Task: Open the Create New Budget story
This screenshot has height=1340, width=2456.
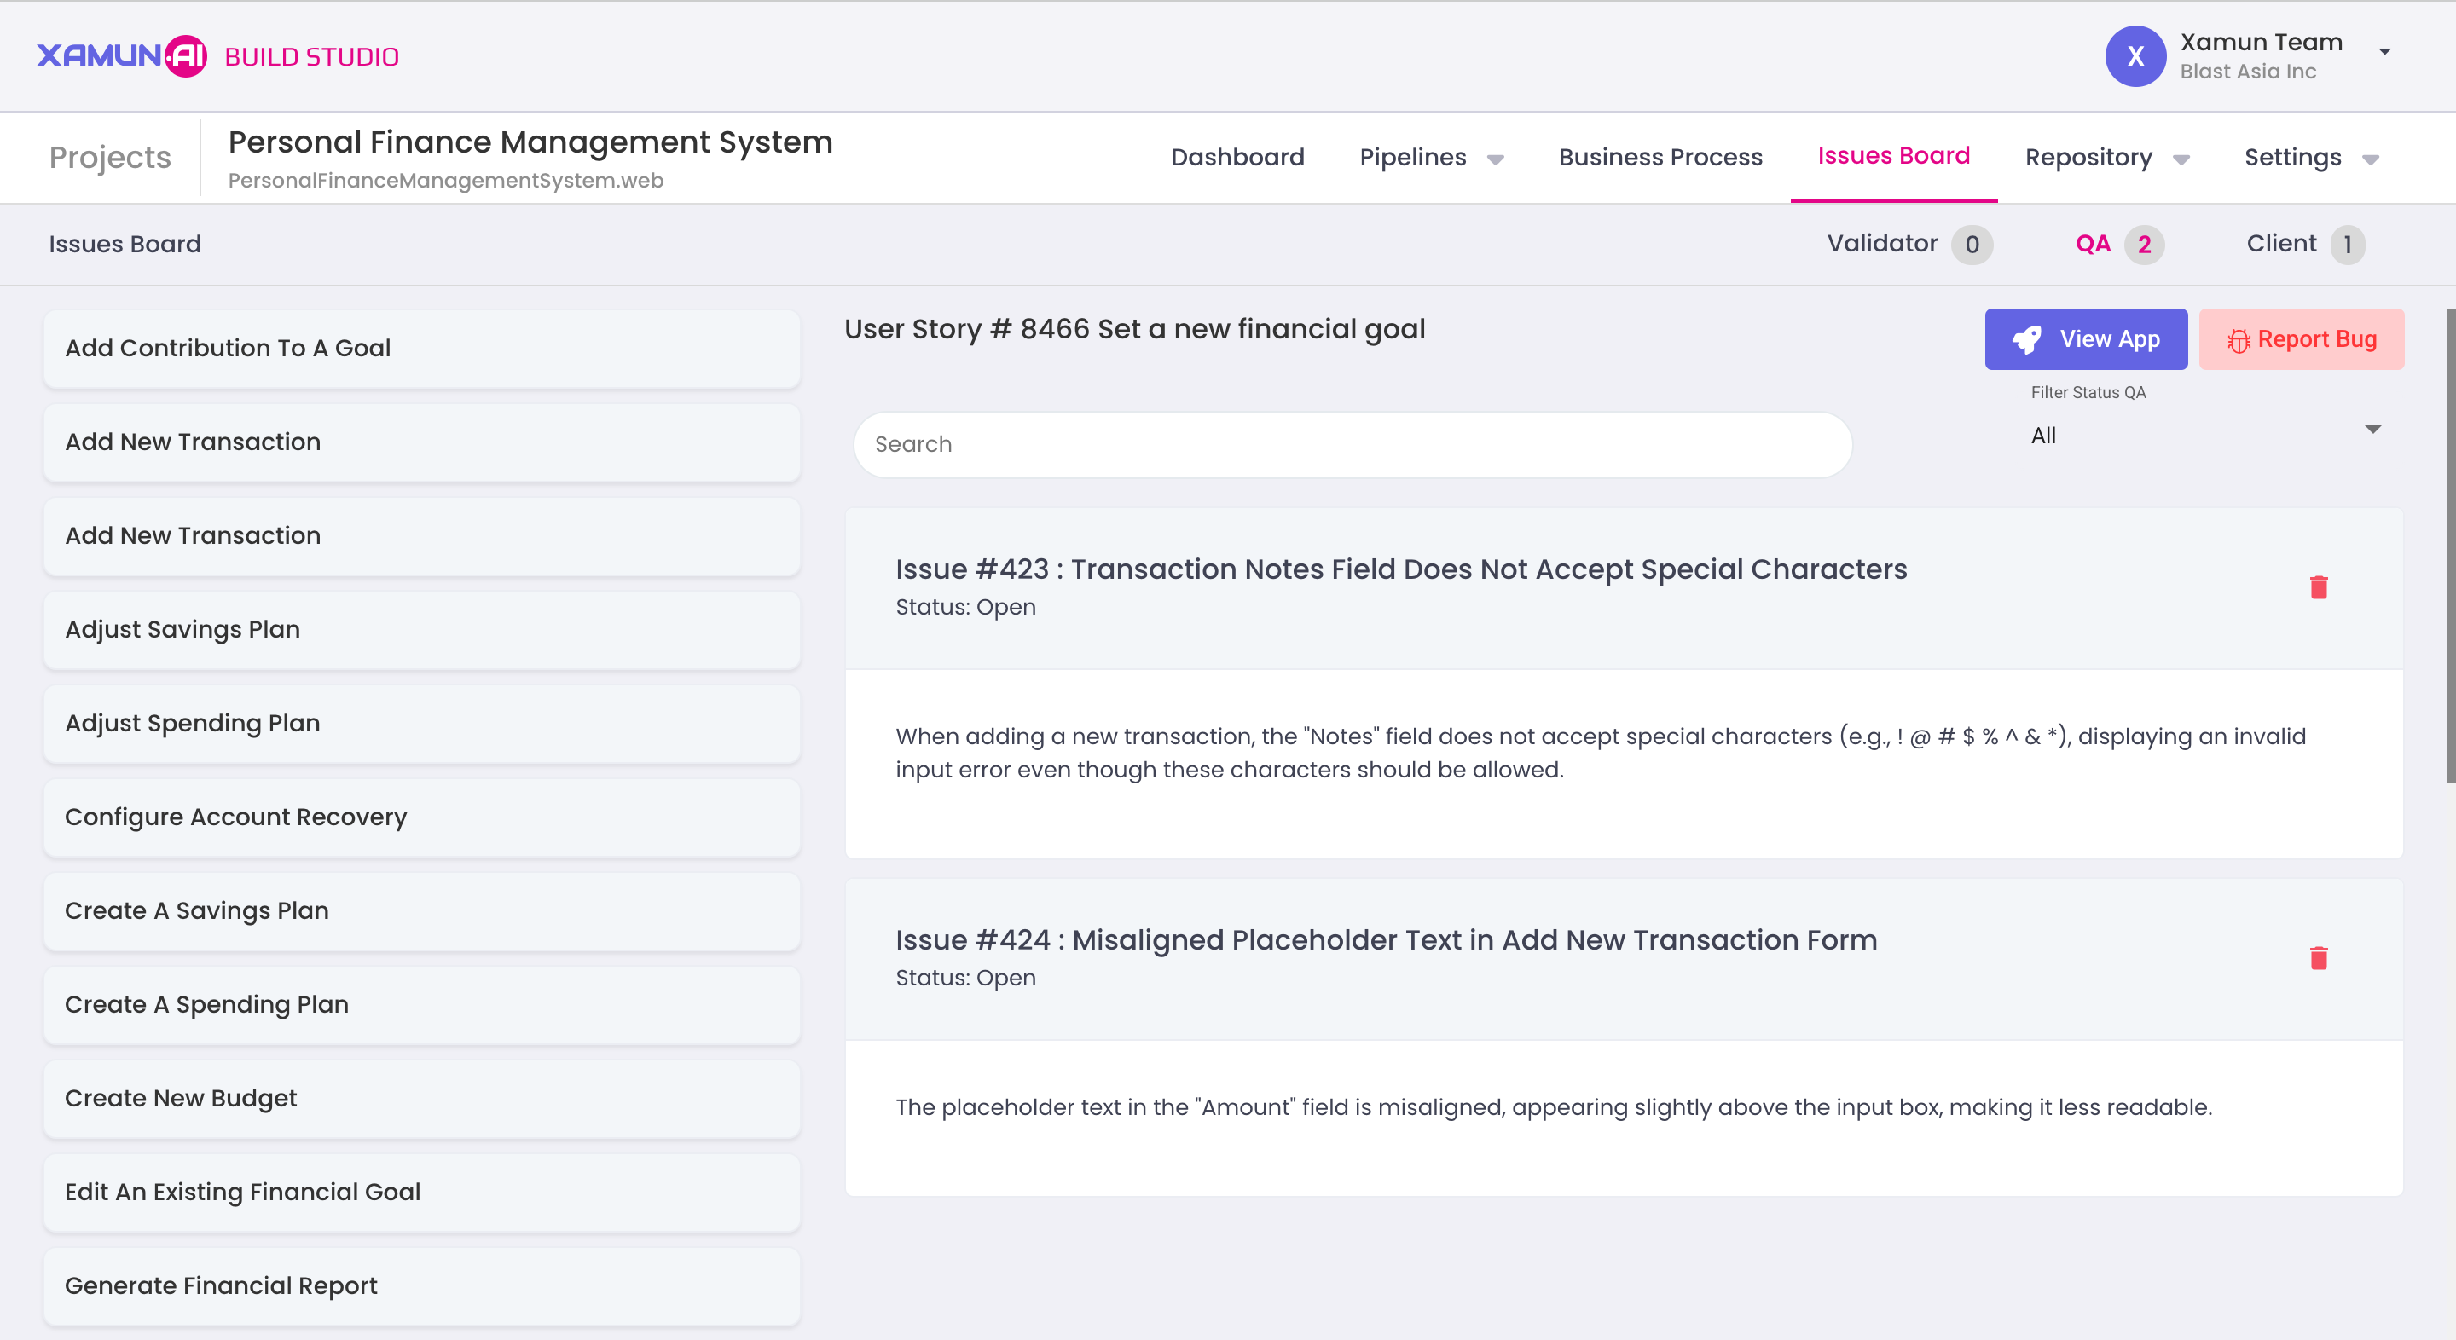Action: tap(421, 1098)
